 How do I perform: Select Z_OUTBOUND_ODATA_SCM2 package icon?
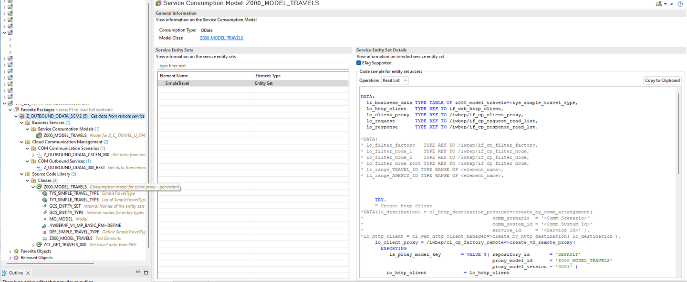coord(22,116)
